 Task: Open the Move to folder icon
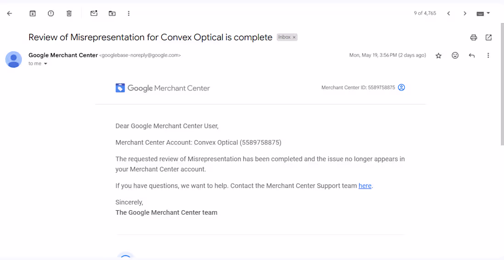click(x=112, y=13)
